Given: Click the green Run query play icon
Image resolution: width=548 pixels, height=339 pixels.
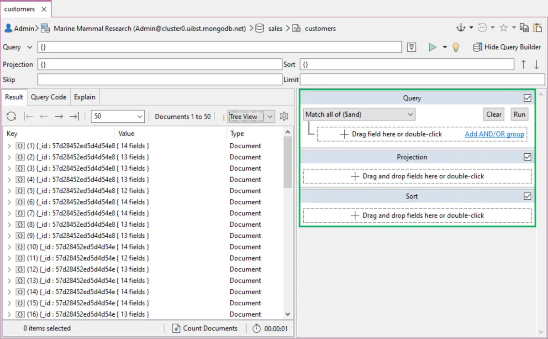Looking at the screenshot, I should tap(432, 47).
